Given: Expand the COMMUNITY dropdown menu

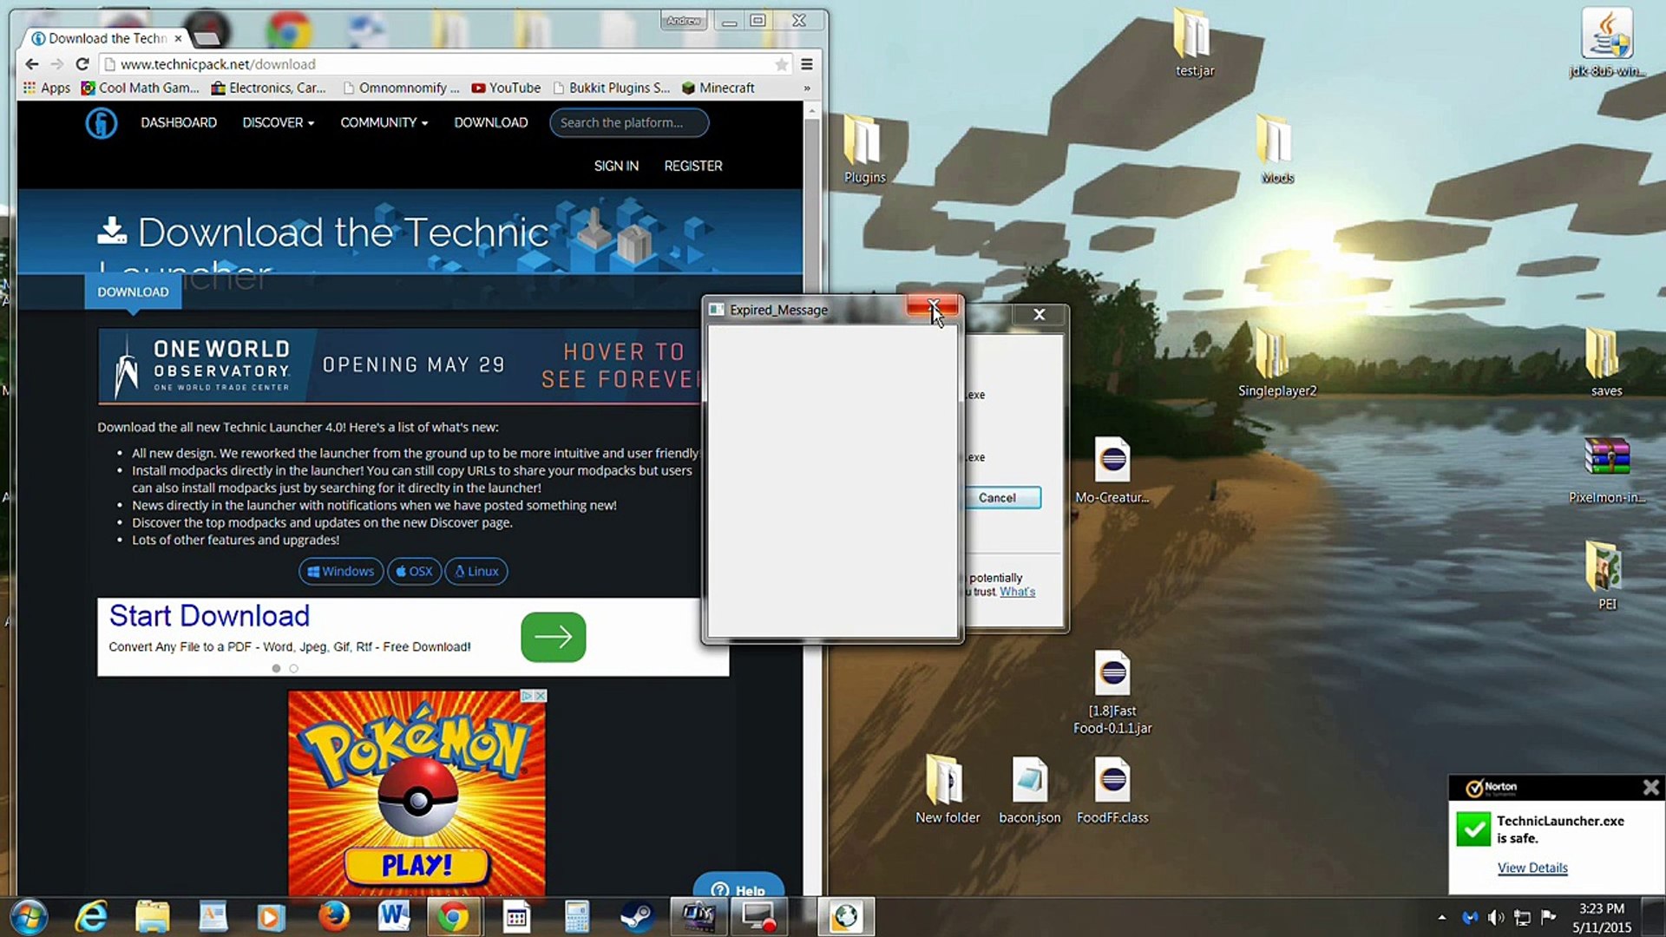Looking at the screenshot, I should click(384, 122).
